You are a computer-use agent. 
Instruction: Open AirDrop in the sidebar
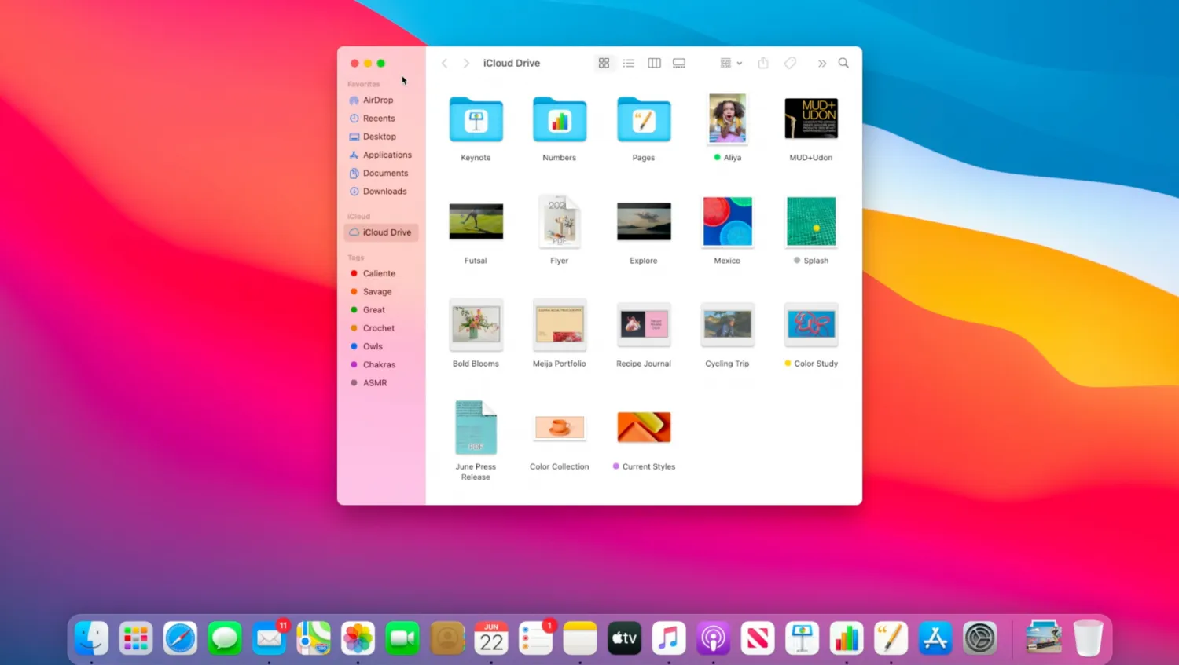[377, 100]
